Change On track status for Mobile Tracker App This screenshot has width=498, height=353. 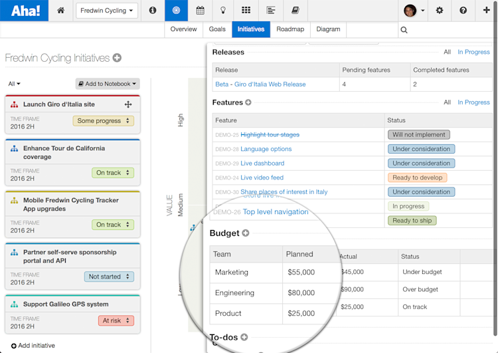113,225
